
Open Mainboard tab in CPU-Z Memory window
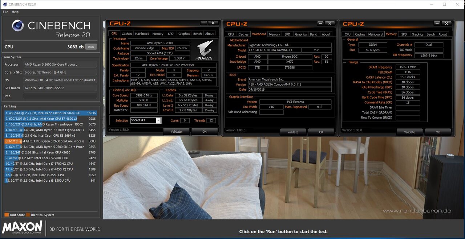pos(376,34)
